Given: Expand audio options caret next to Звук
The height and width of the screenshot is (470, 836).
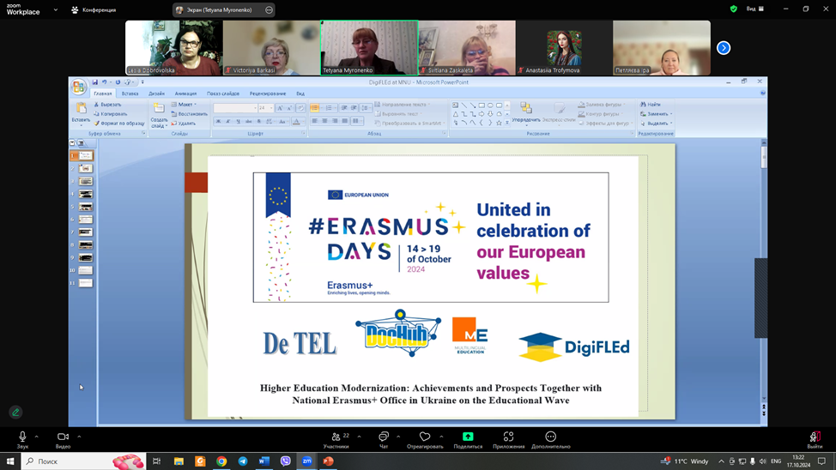Looking at the screenshot, I should (x=36, y=437).
